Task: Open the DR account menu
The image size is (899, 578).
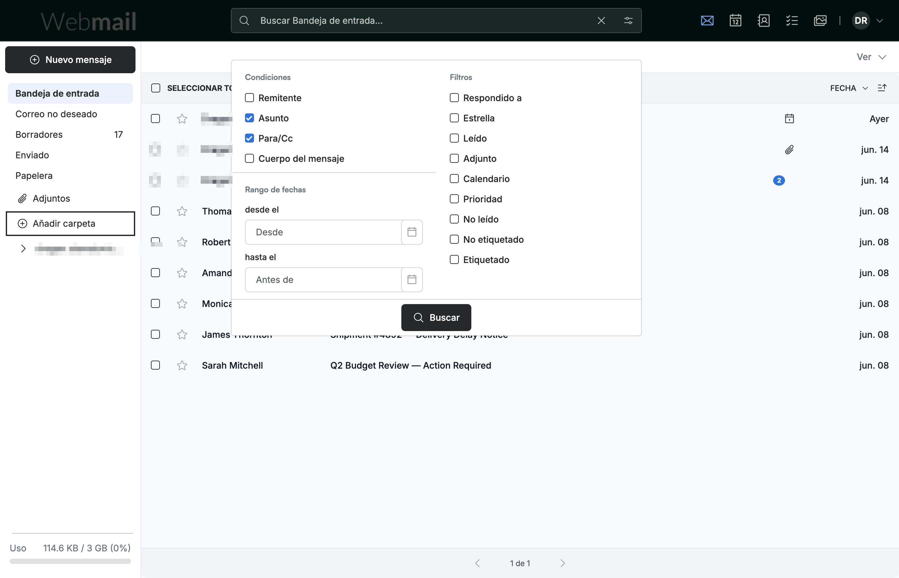Action: 867,21
